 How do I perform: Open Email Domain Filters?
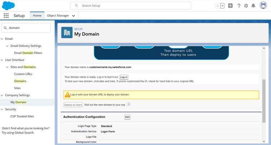pyautogui.click(x=28, y=53)
